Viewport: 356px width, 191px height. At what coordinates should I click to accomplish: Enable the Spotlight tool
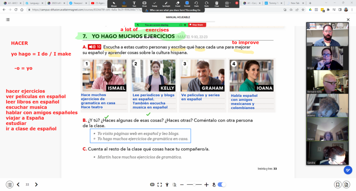coord(166,4)
